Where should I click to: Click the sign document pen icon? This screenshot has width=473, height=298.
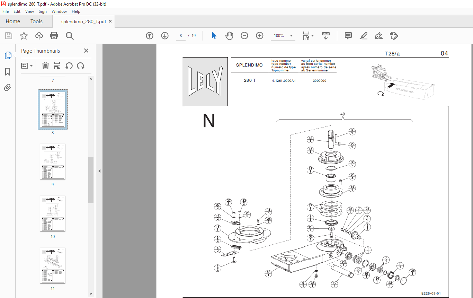[x=378, y=36]
